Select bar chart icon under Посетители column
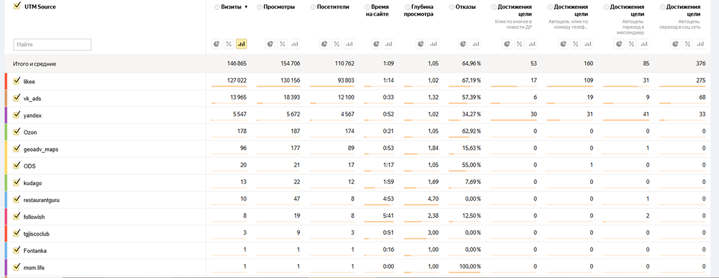719x278 pixels. click(348, 44)
